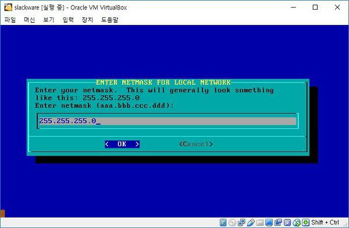
Task: Close the slackware VirtualBox window
Action: click(337, 8)
